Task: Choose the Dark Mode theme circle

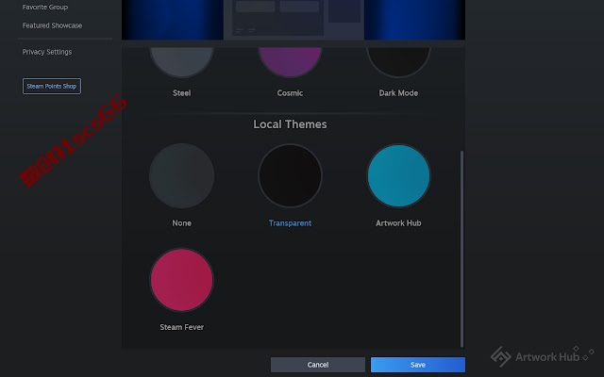Action: [x=398, y=61]
